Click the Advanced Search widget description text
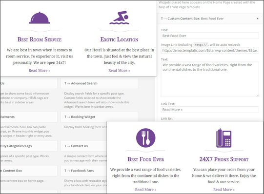Screen dimensions: 264x194 [x=97, y=100]
